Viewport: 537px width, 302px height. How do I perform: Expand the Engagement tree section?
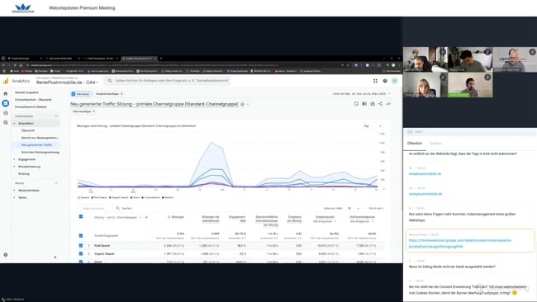[14, 159]
